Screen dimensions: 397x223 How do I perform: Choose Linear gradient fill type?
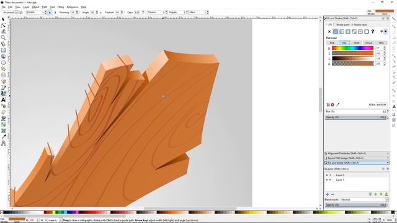342,32
